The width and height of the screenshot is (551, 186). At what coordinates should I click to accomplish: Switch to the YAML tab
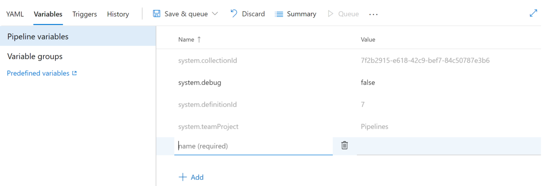point(15,14)
